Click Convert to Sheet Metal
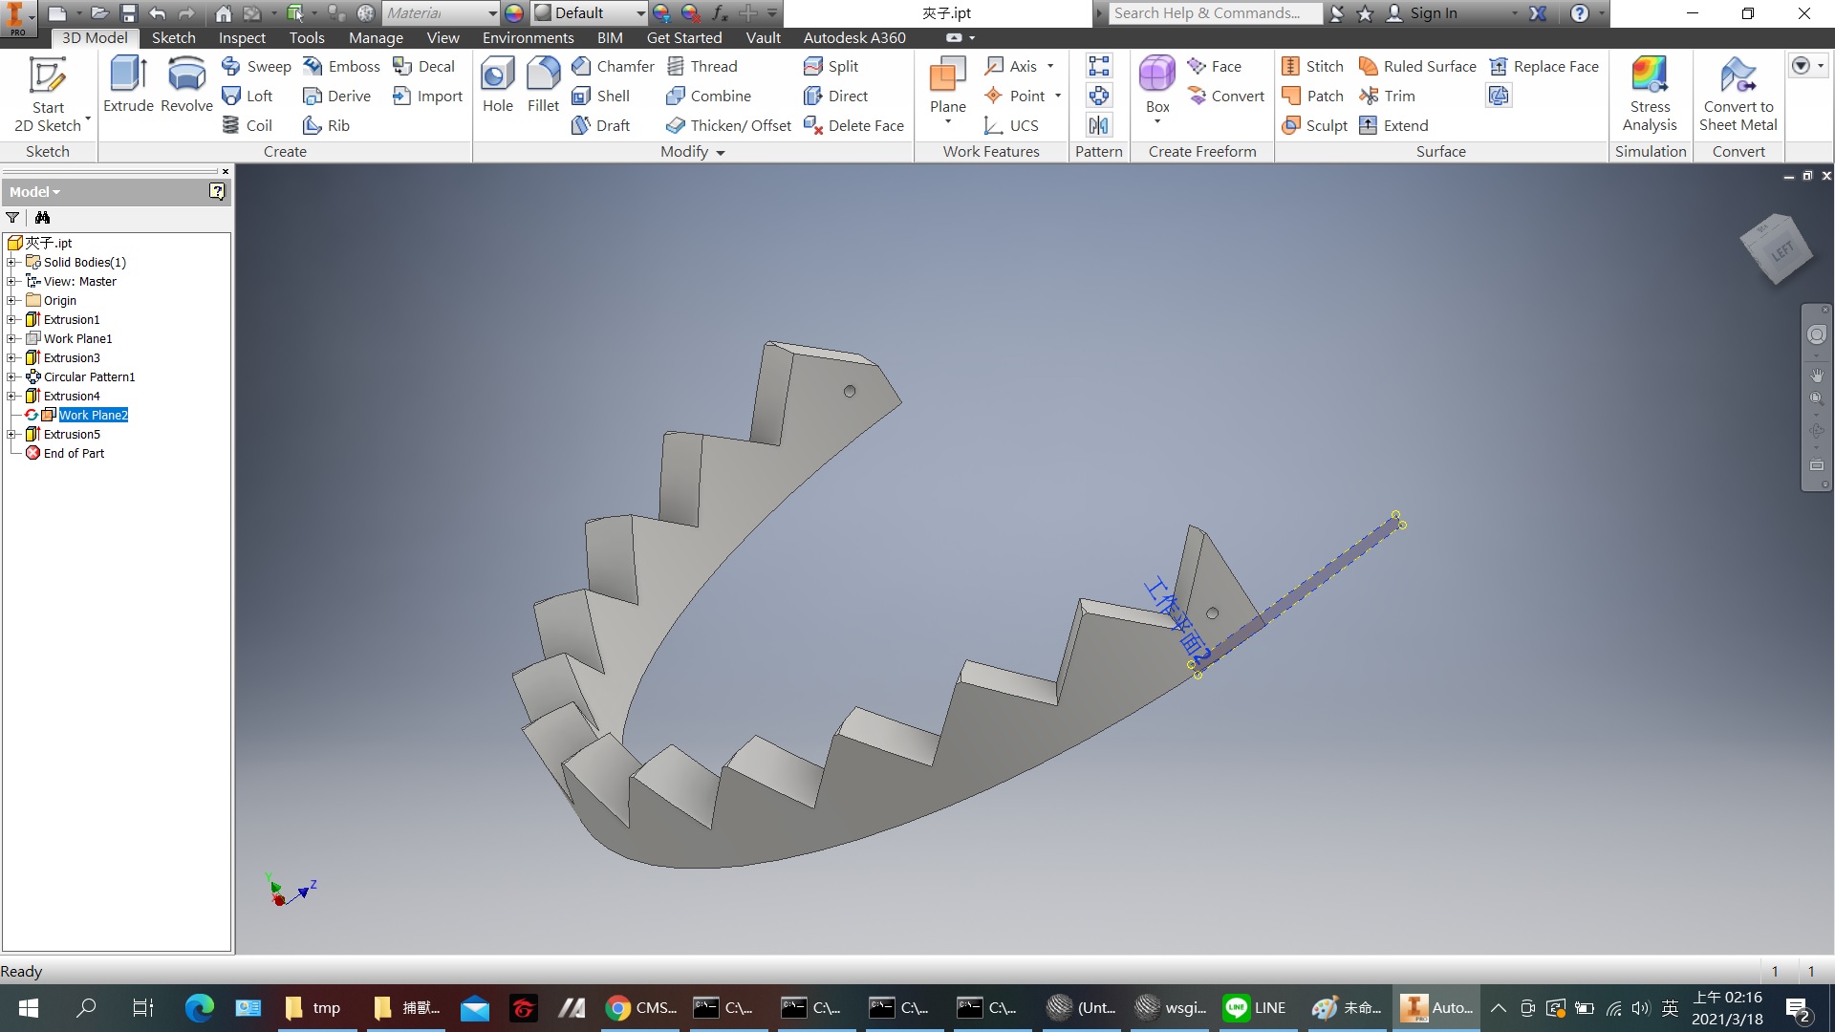The image size is (1835, 1032). coord(1738,94)
